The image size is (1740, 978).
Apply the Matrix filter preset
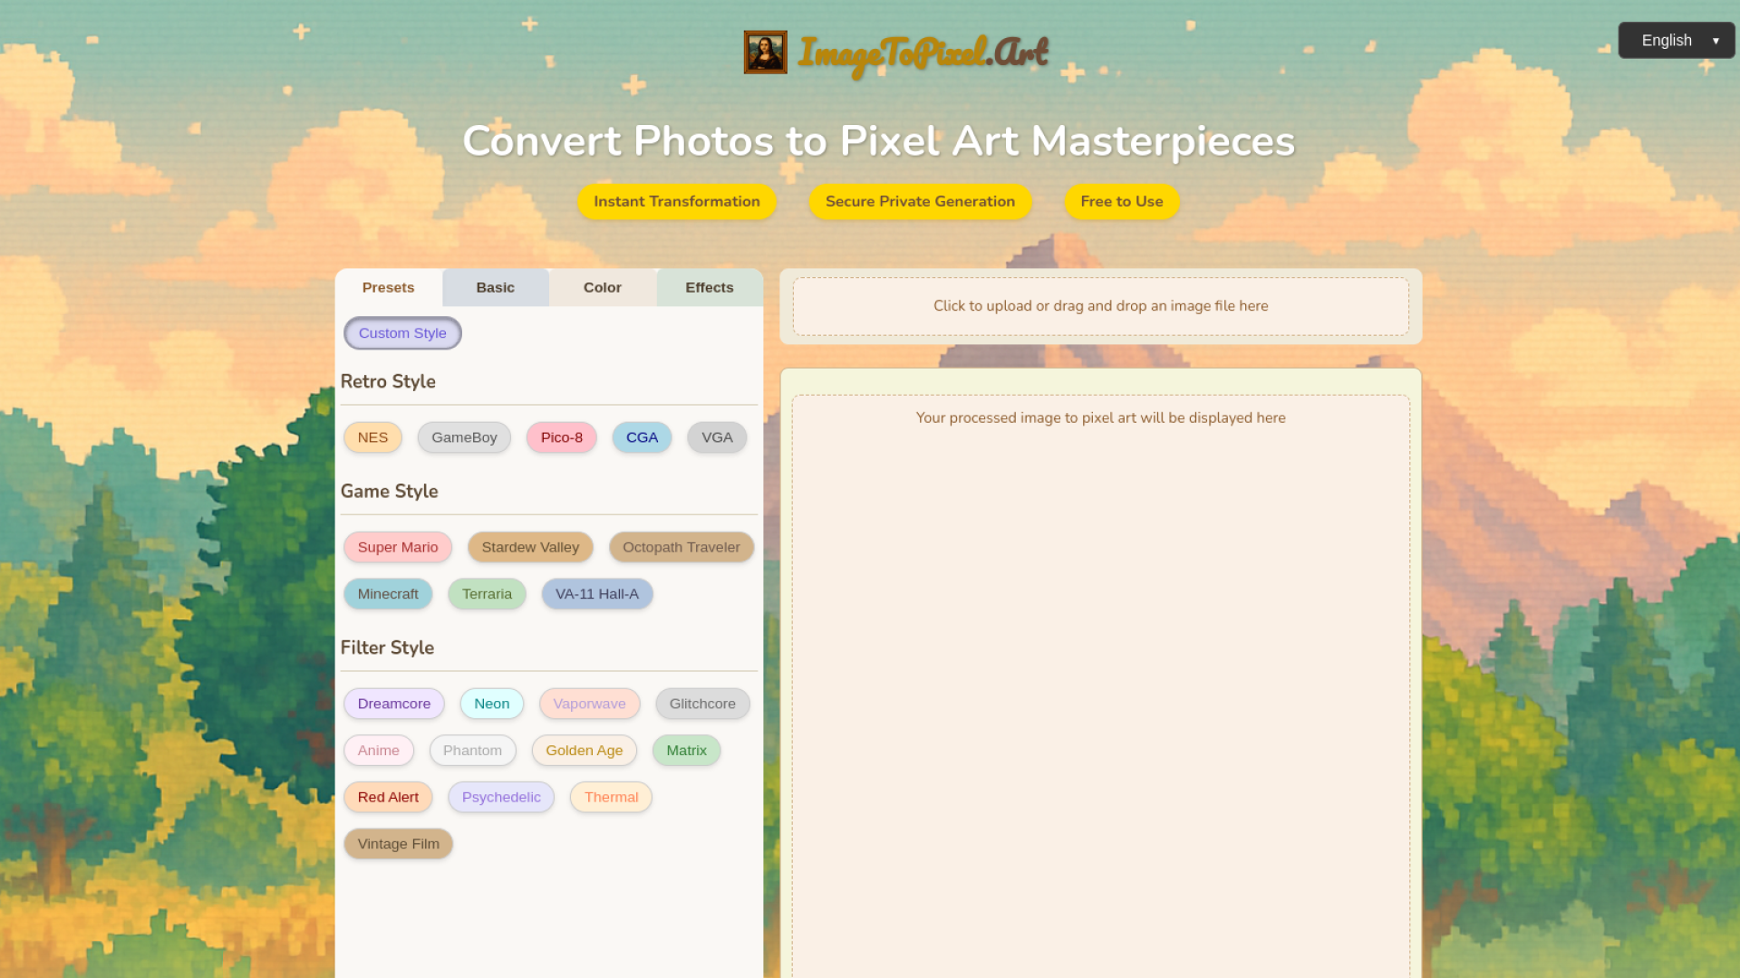(686, 751)
